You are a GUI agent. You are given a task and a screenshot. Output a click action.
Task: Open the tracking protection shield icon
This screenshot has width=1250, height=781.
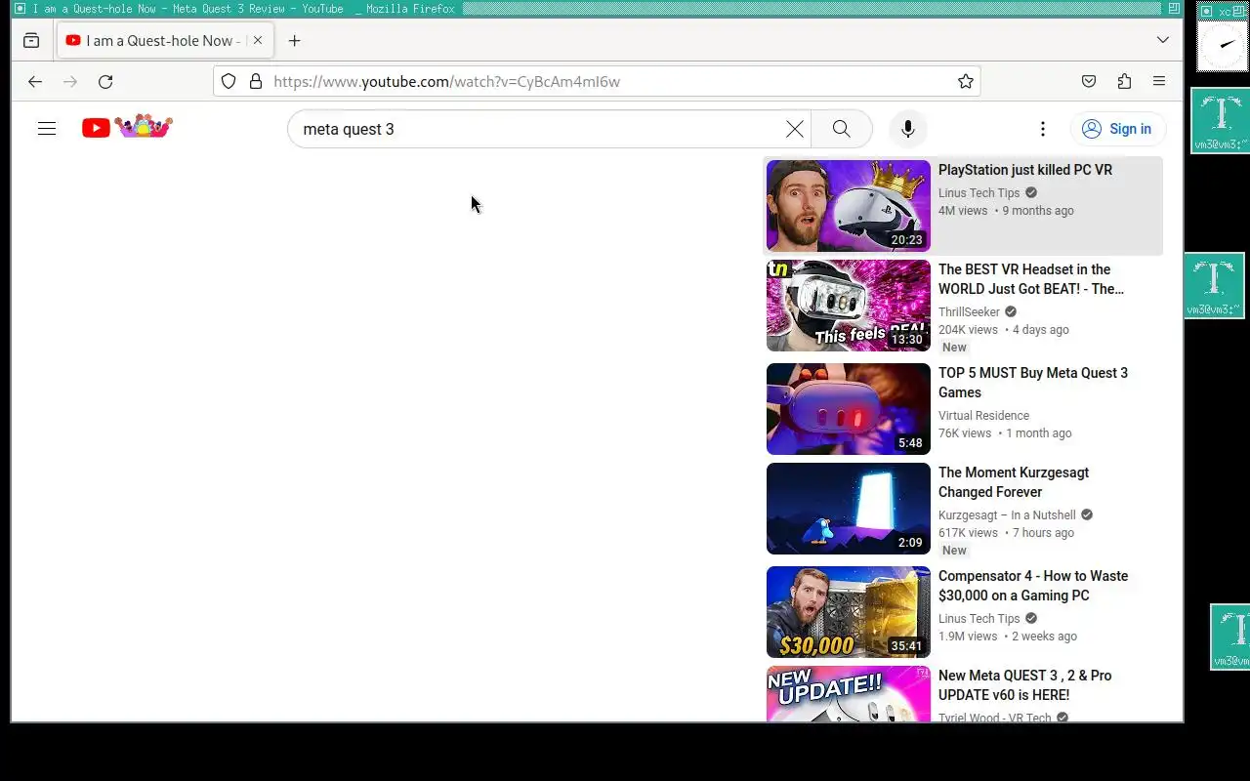pyautogui.click(x=229, y=82)
